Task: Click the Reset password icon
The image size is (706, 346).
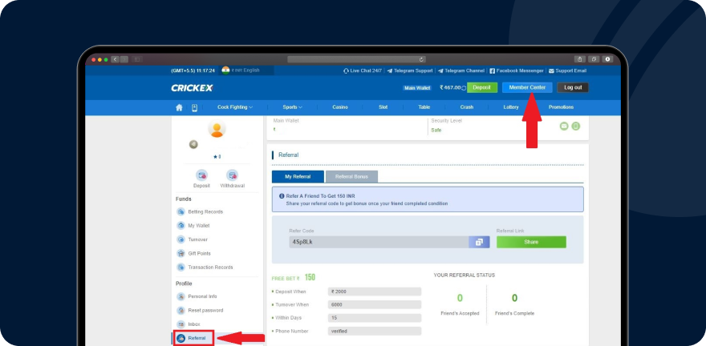Action: coord(181,311)
